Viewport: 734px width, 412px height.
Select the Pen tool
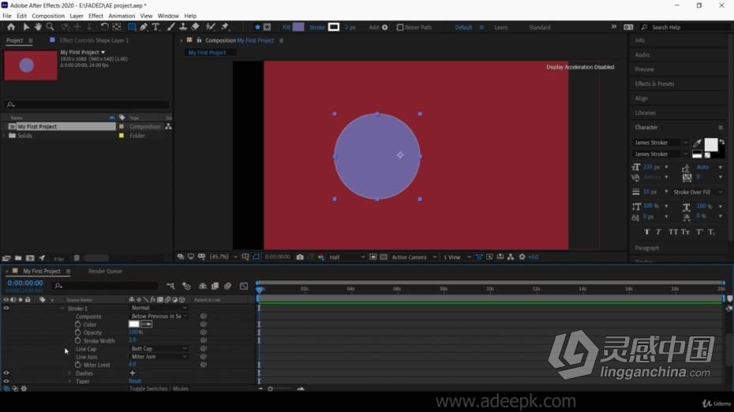coord(144,27)
